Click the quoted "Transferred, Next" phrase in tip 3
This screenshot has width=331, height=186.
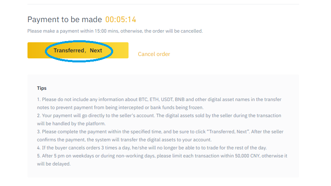(x=228, y=132)
